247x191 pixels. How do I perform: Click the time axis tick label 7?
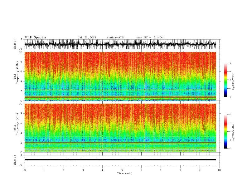coord(161,170)
